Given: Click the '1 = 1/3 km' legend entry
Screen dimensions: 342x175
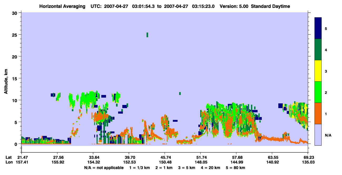Looking at the screenshot, I should pyautogui.click(x=139, y=168).
